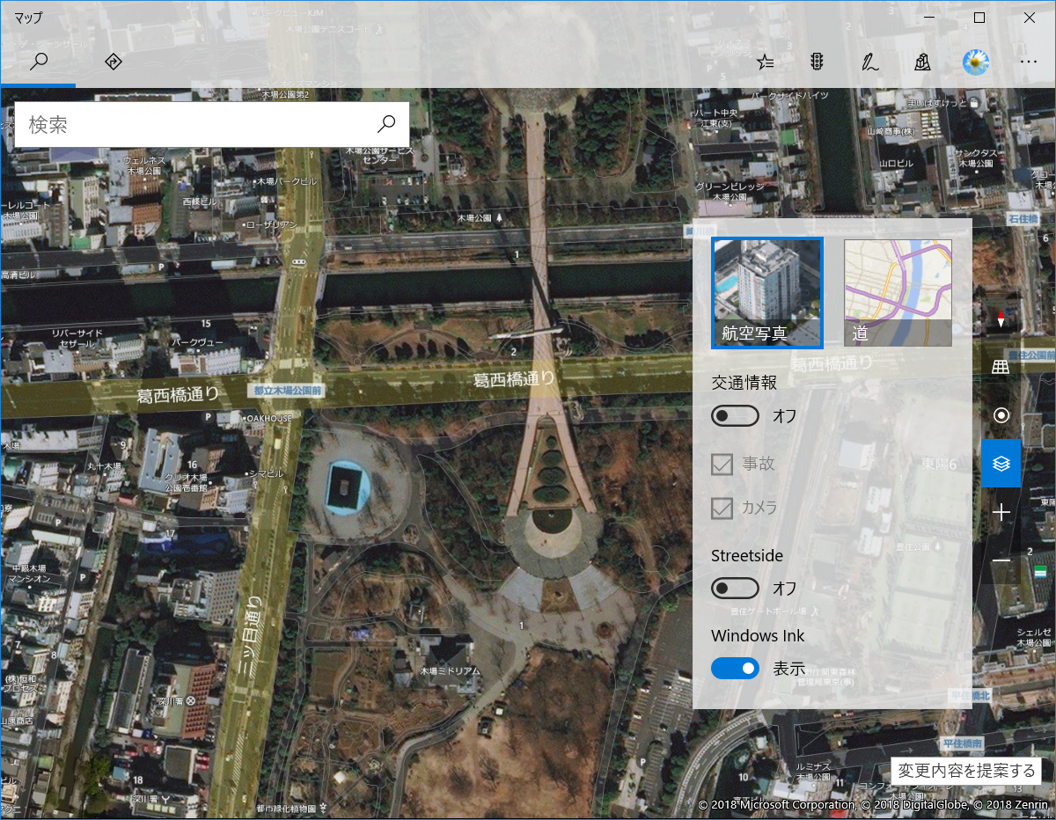Open the more options ellipsis menu
This screenshot has width=1056, height=820.
(x=1028, y=62)
